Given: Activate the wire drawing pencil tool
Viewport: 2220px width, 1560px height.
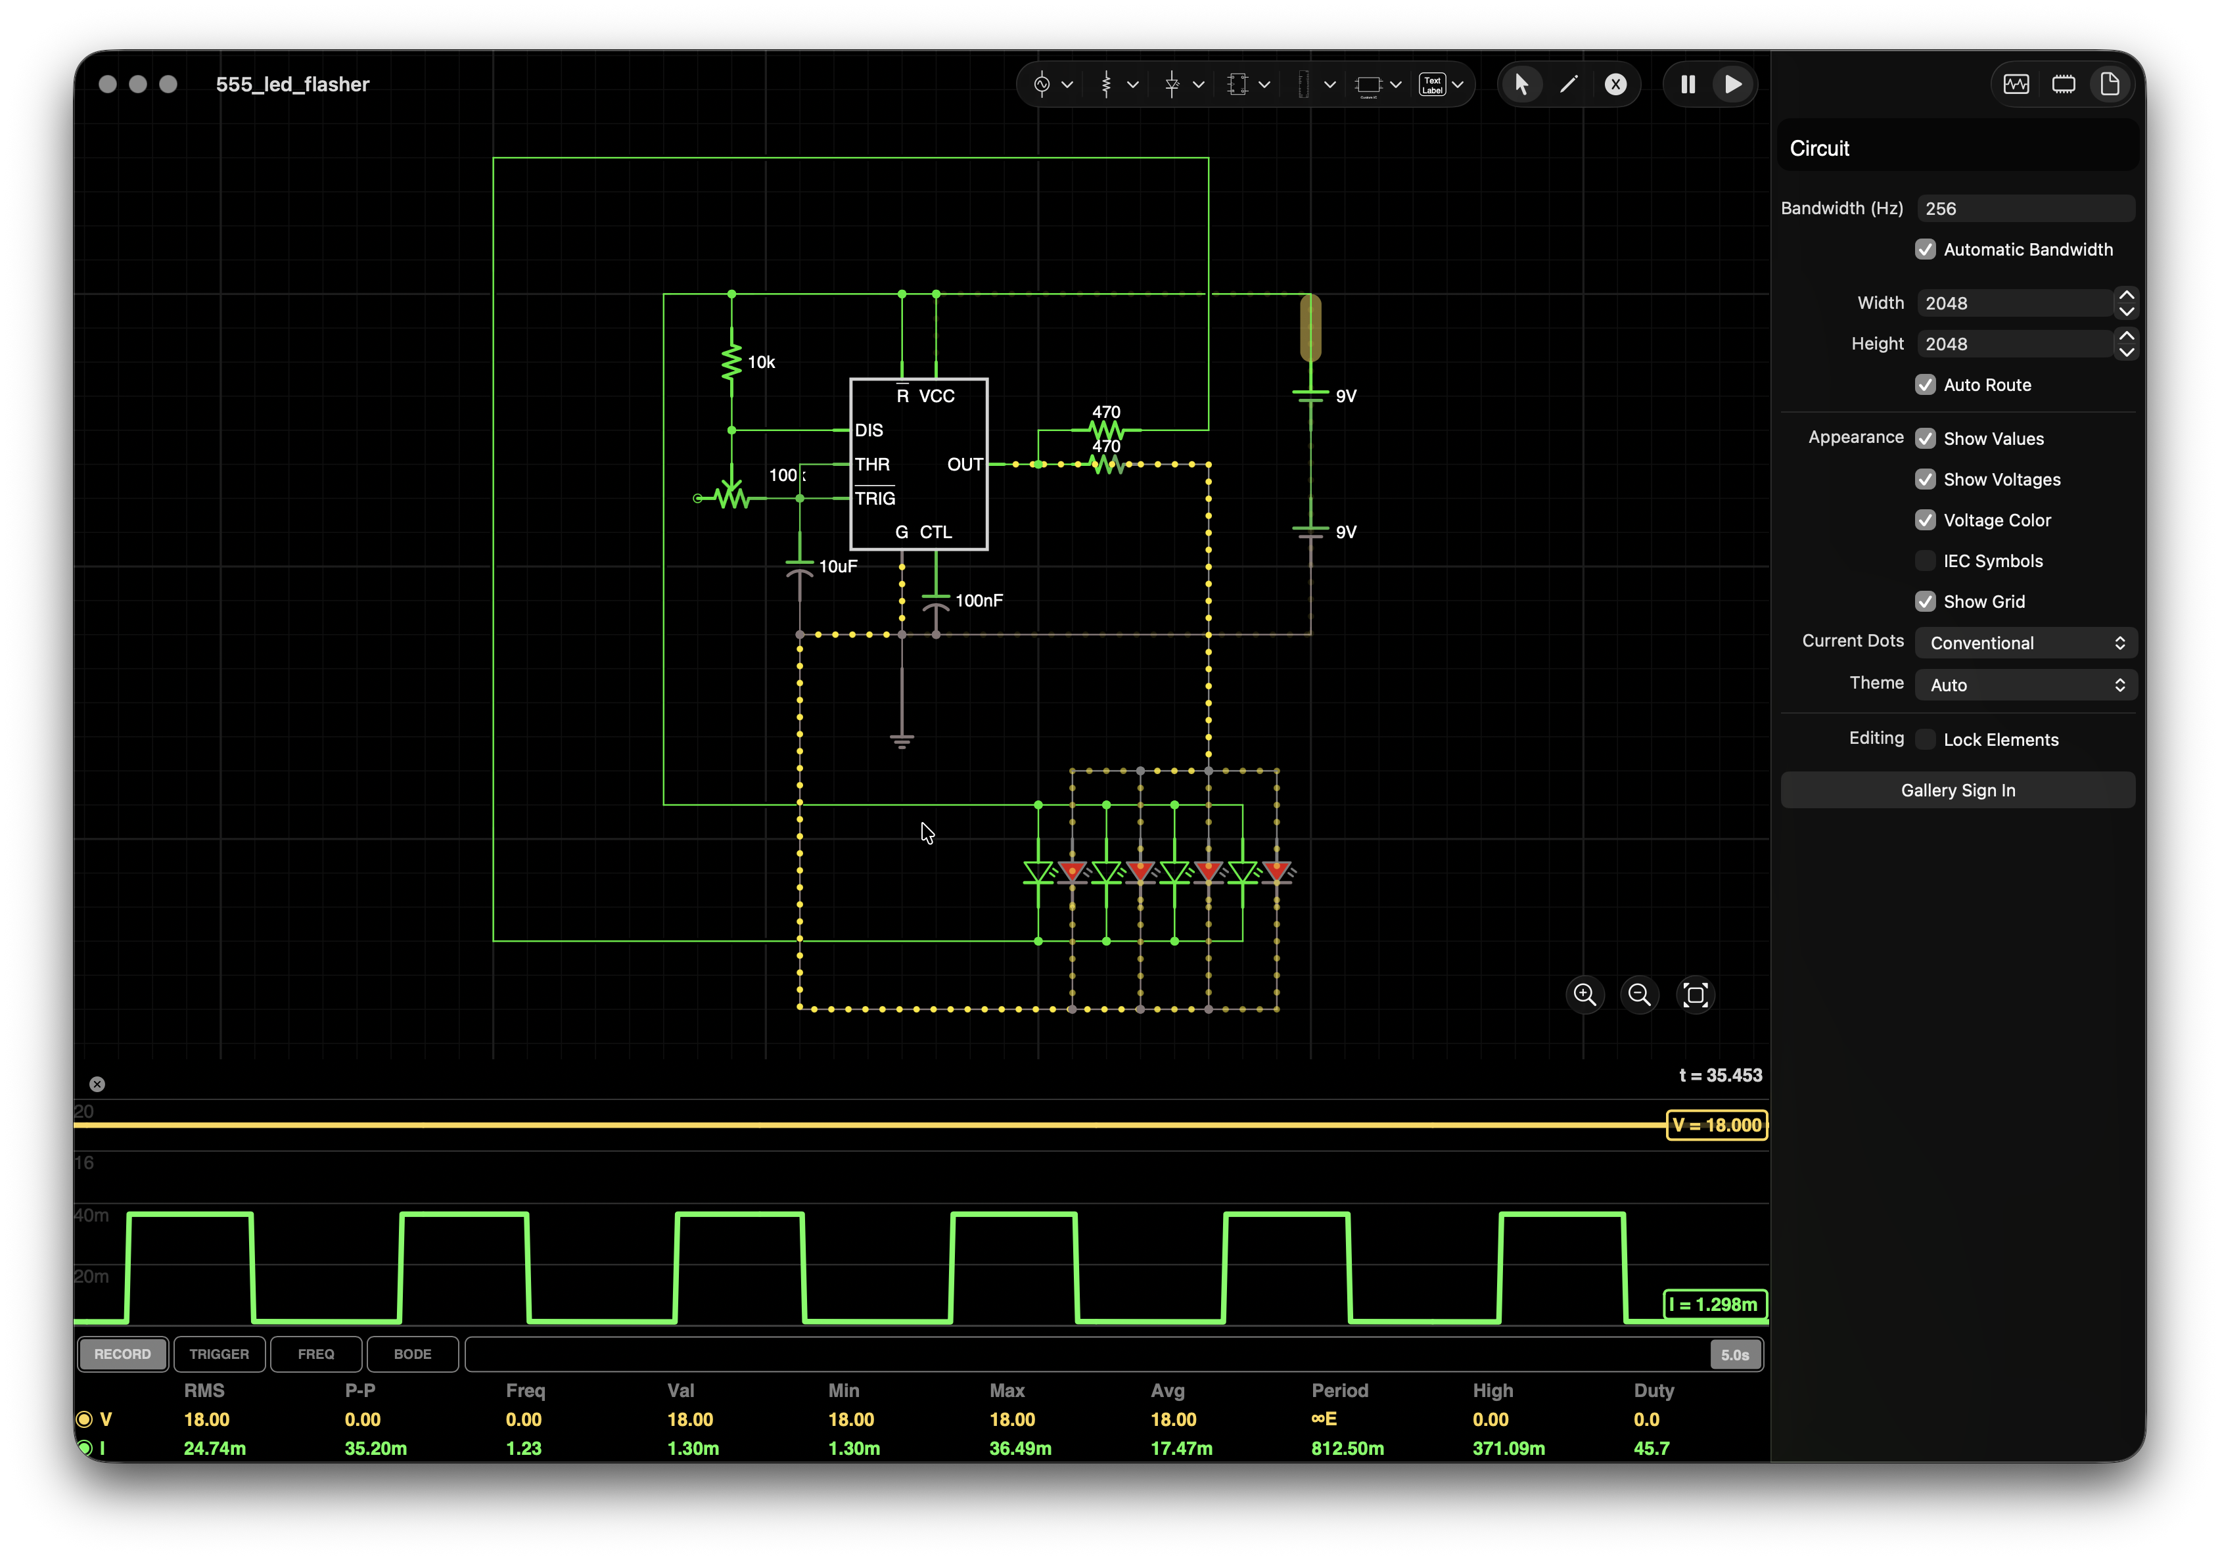Looking at the screenshot, I should [x=1568, y=84].
